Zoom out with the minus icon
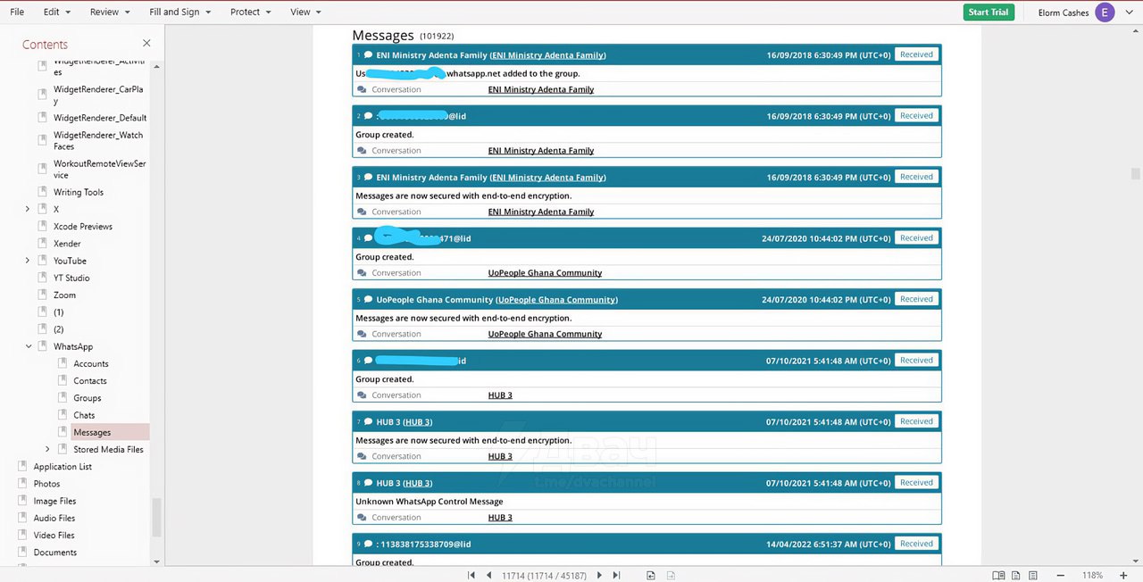Screen dimensions: 1143x582 (x=1061, y=576)
